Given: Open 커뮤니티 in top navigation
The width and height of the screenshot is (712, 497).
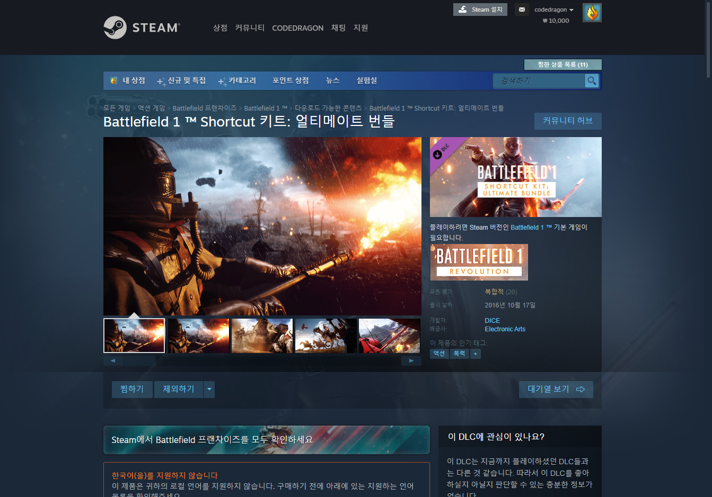Looking at the screenshot, I should (x=250, y=28).
